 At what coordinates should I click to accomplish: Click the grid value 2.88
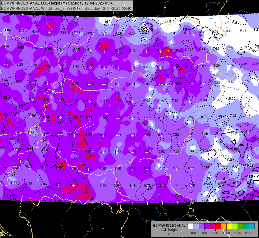(x=75, y=84)
